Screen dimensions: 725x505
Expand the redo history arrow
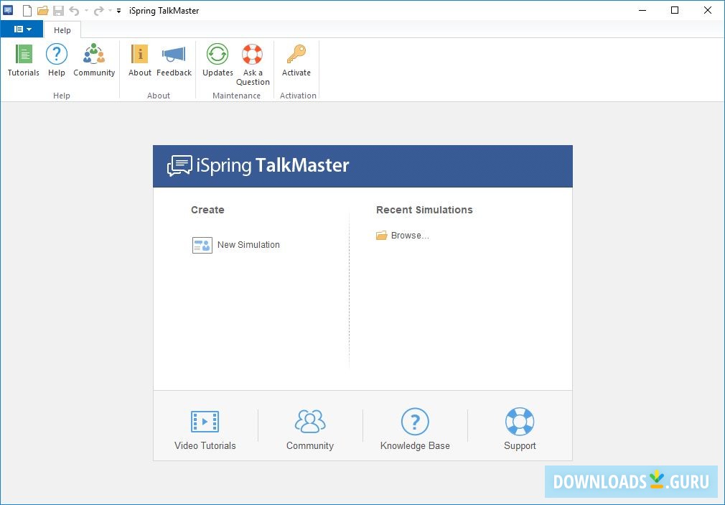click(x=110, y=11)
